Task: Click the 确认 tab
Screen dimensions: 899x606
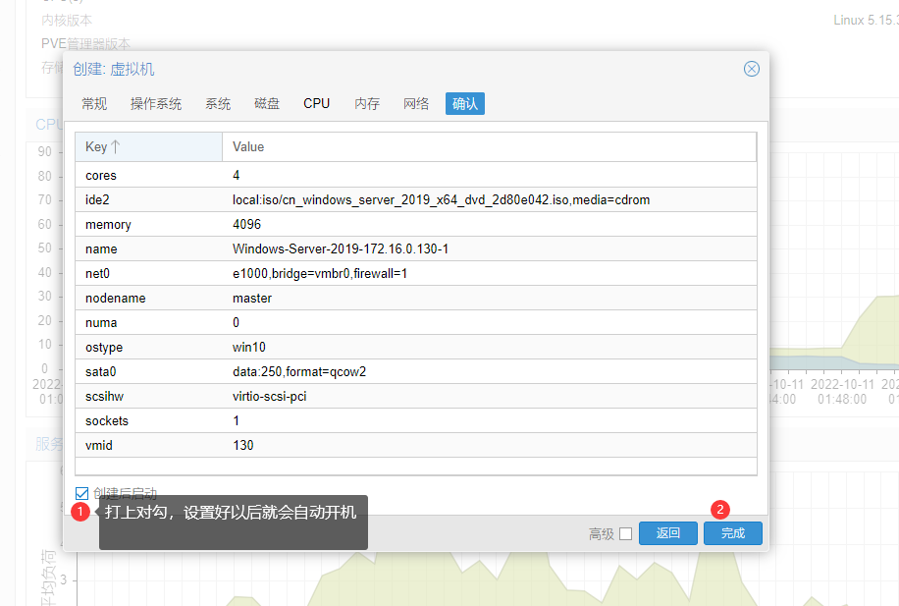Action: point(465,104)
